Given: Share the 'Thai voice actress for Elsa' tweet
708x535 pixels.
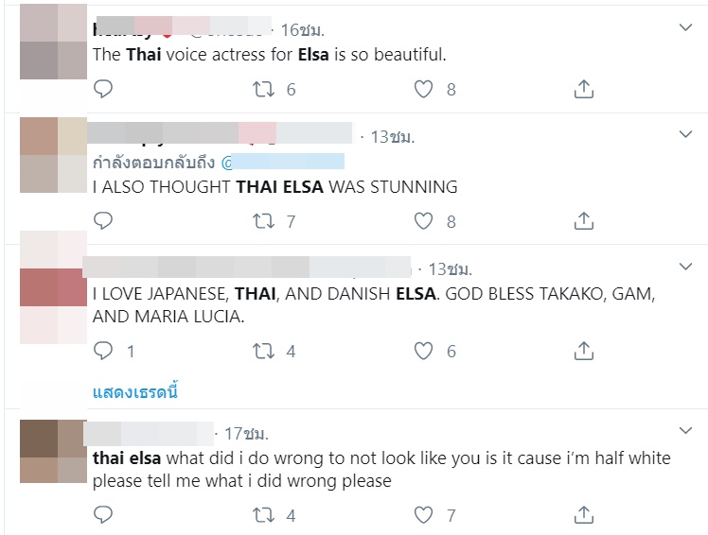Looking at the screenshot, I should pos(584,90).
